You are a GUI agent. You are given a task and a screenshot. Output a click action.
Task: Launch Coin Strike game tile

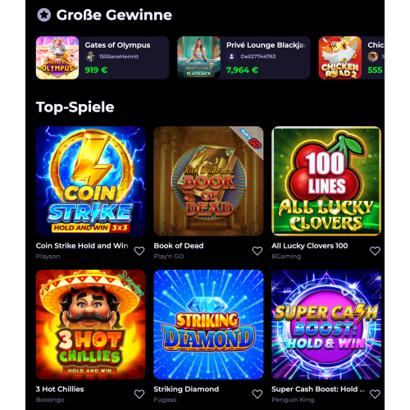91,181
